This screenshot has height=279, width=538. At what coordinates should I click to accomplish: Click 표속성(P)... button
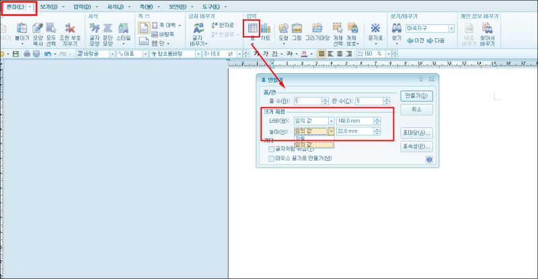tap(416, 146)
